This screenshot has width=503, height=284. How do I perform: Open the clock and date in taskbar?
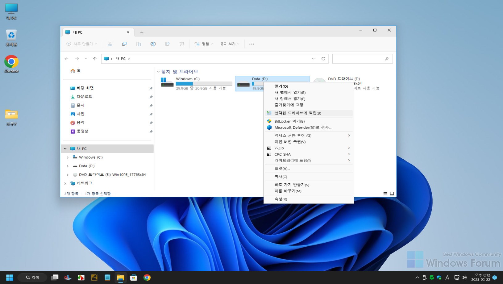coord(480,278)
